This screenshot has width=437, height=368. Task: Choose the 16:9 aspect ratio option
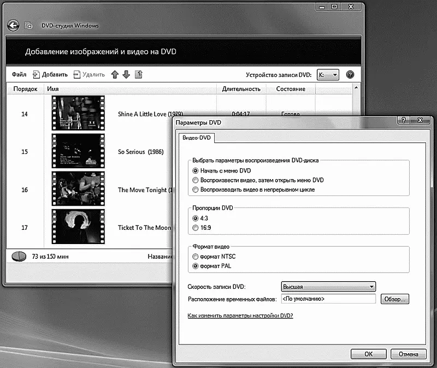(x=196, y=227)
